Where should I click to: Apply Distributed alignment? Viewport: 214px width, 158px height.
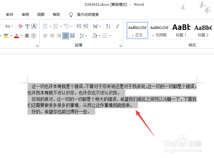click(x=72, y=36)
